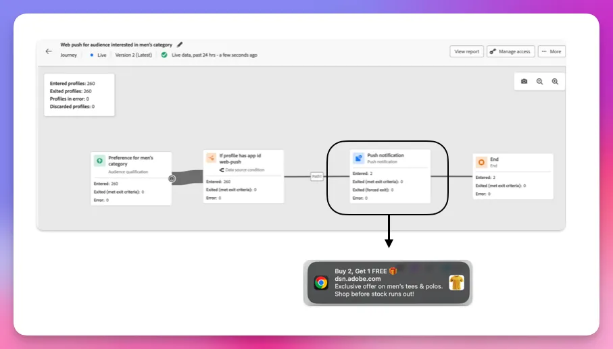The height and width of the screenshot is (349, 613).
Task: Click the Chrome icon in web push notification
Action: (321, 283)
